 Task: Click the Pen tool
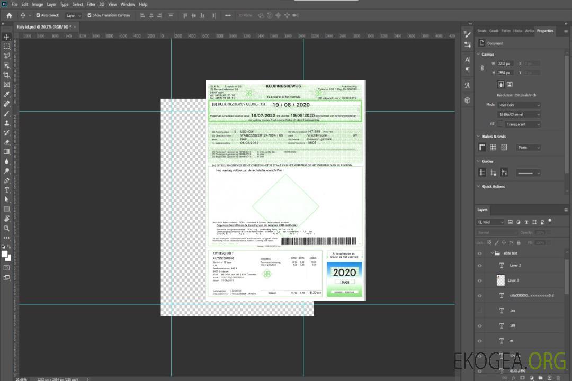[7, 180]
